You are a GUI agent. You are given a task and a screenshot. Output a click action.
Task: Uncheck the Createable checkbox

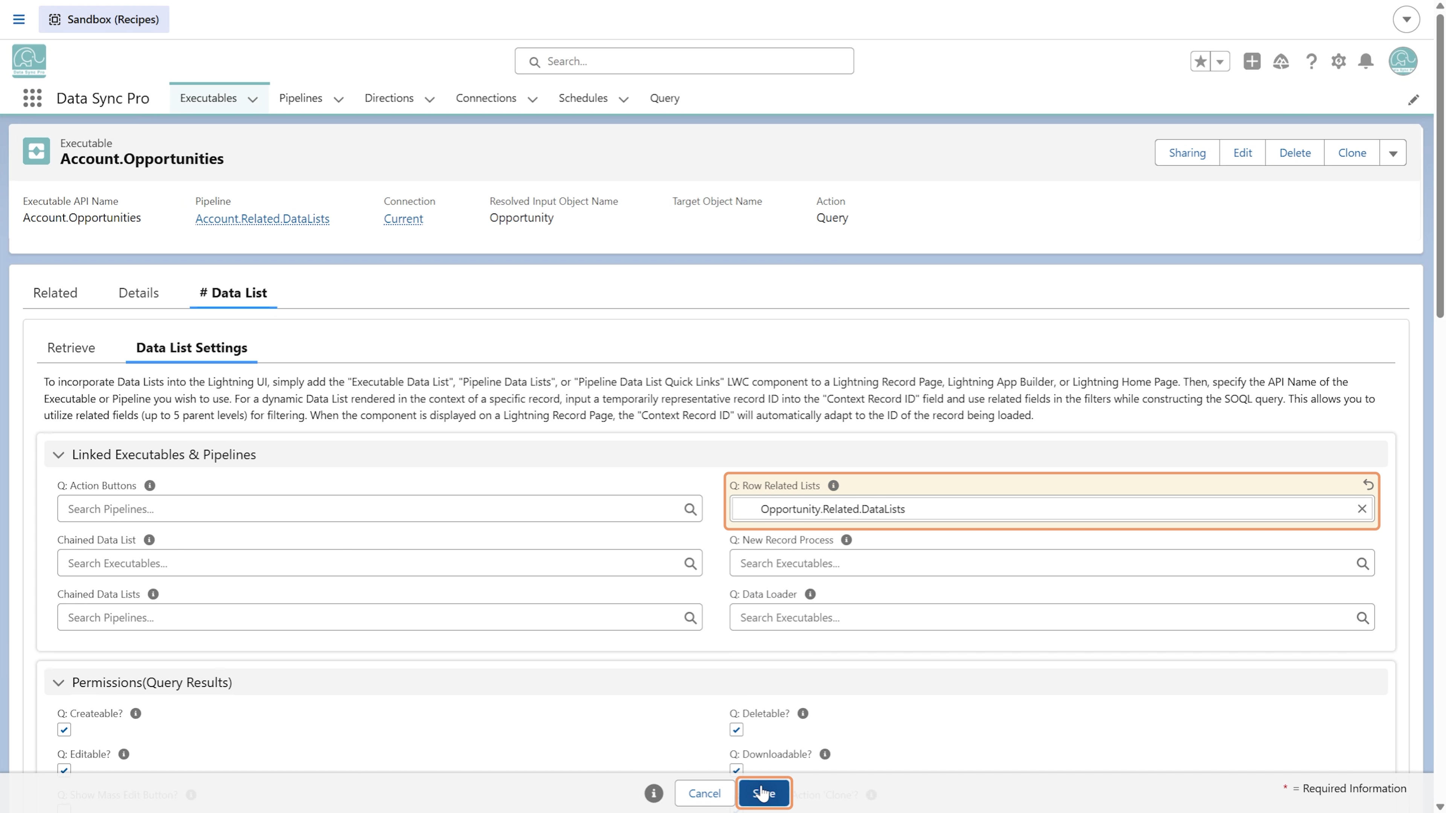[64, 729]
